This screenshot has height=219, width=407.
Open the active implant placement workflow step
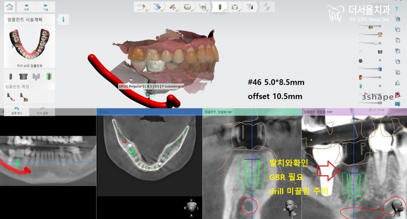219,6
